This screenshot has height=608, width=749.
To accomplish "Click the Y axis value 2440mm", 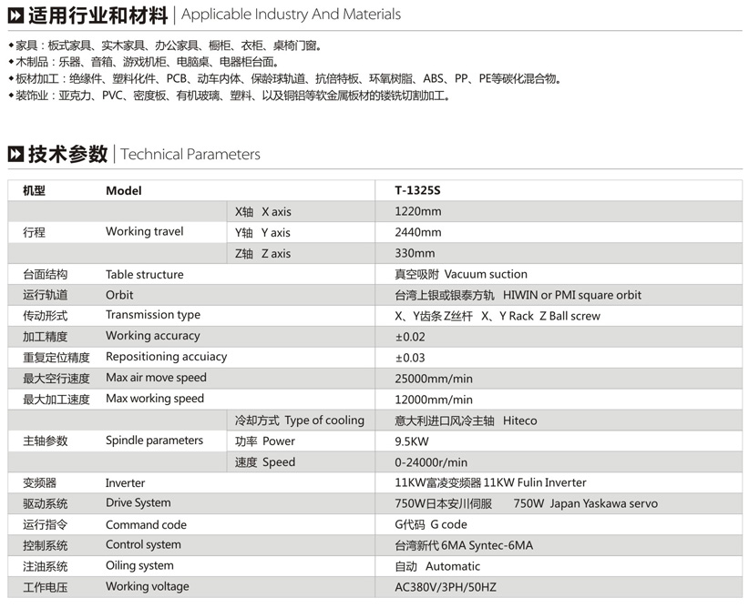I will [x=417, y=233].
